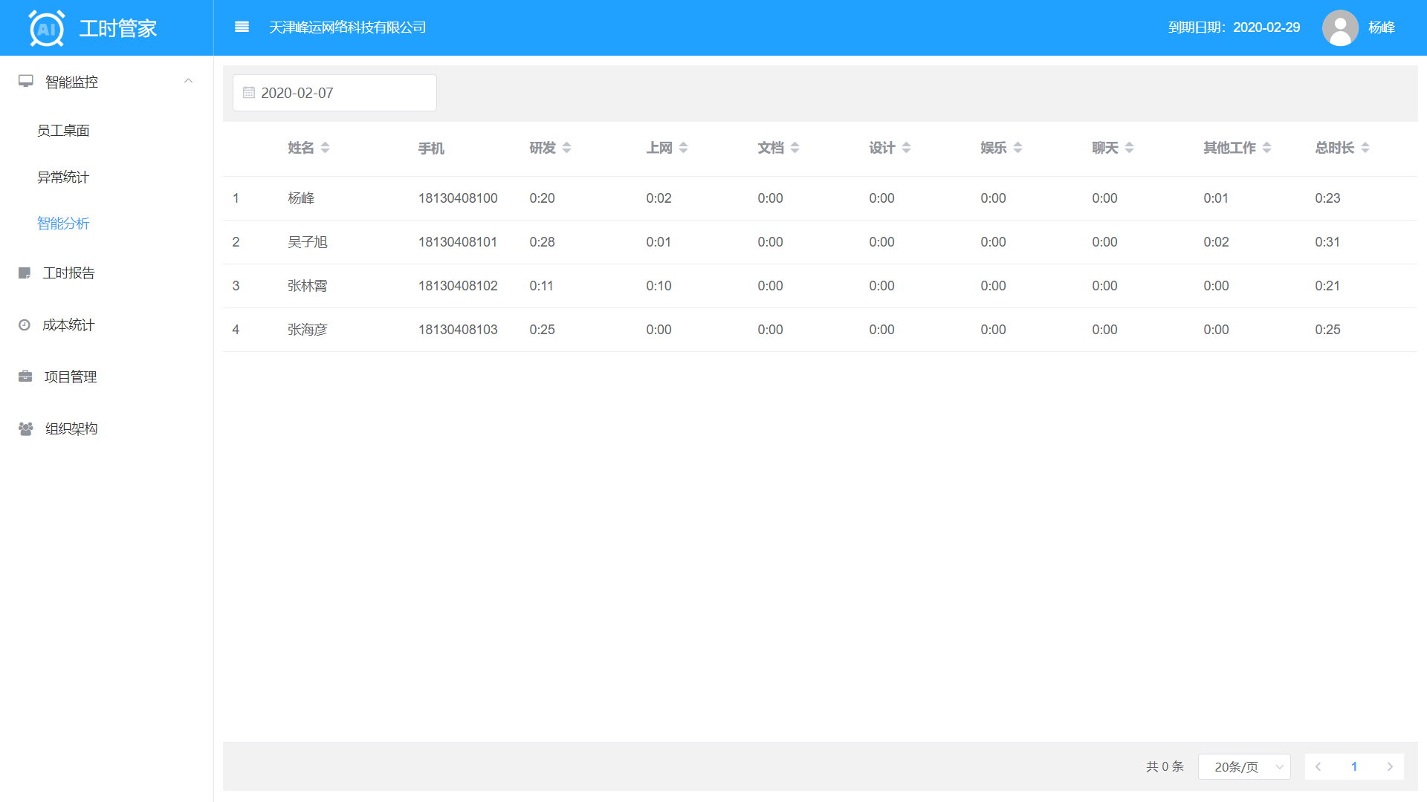
Task: Click the user avatar icon
Action: [x=1339, y=27]
